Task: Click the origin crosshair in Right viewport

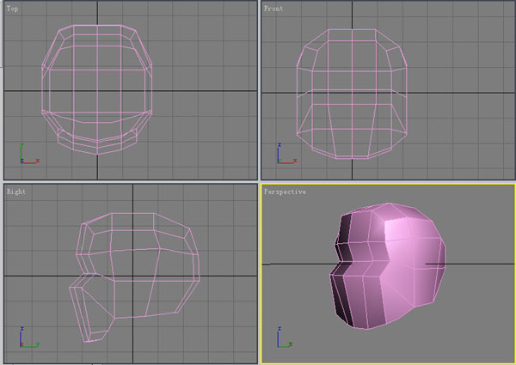Action: click(x=132, y=275)
